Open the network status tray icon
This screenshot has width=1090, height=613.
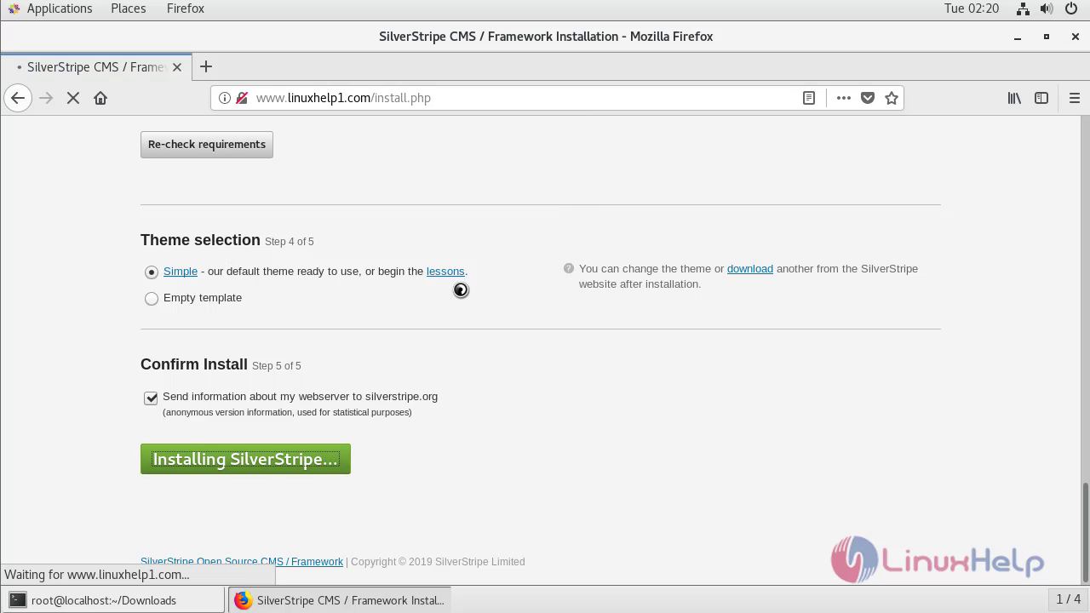[x=1024, y=9]
